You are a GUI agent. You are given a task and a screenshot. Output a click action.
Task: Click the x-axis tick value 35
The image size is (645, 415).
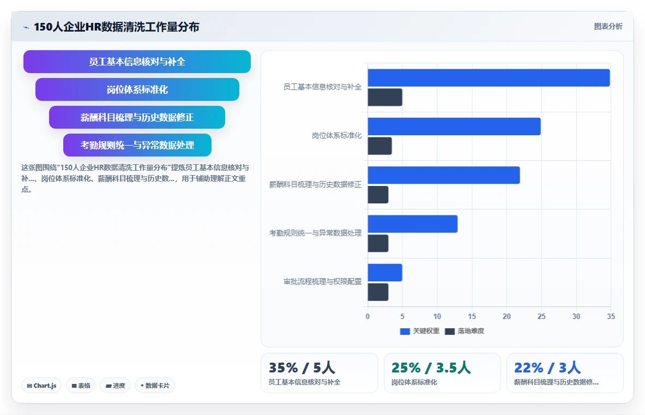pyautogui.click(x=611, y=316)
